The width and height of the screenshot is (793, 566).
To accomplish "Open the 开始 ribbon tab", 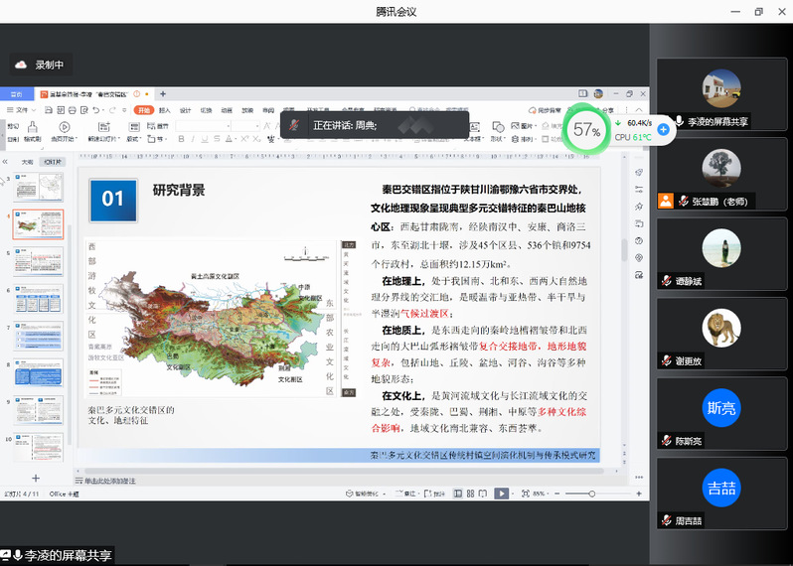I will click(144, 110).
